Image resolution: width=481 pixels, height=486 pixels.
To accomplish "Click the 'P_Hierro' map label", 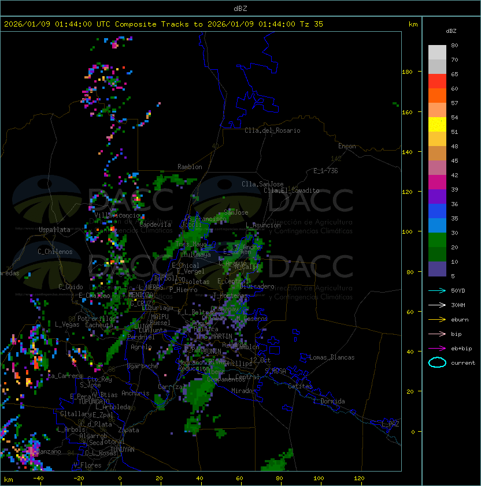I will (x=183, y=290).
